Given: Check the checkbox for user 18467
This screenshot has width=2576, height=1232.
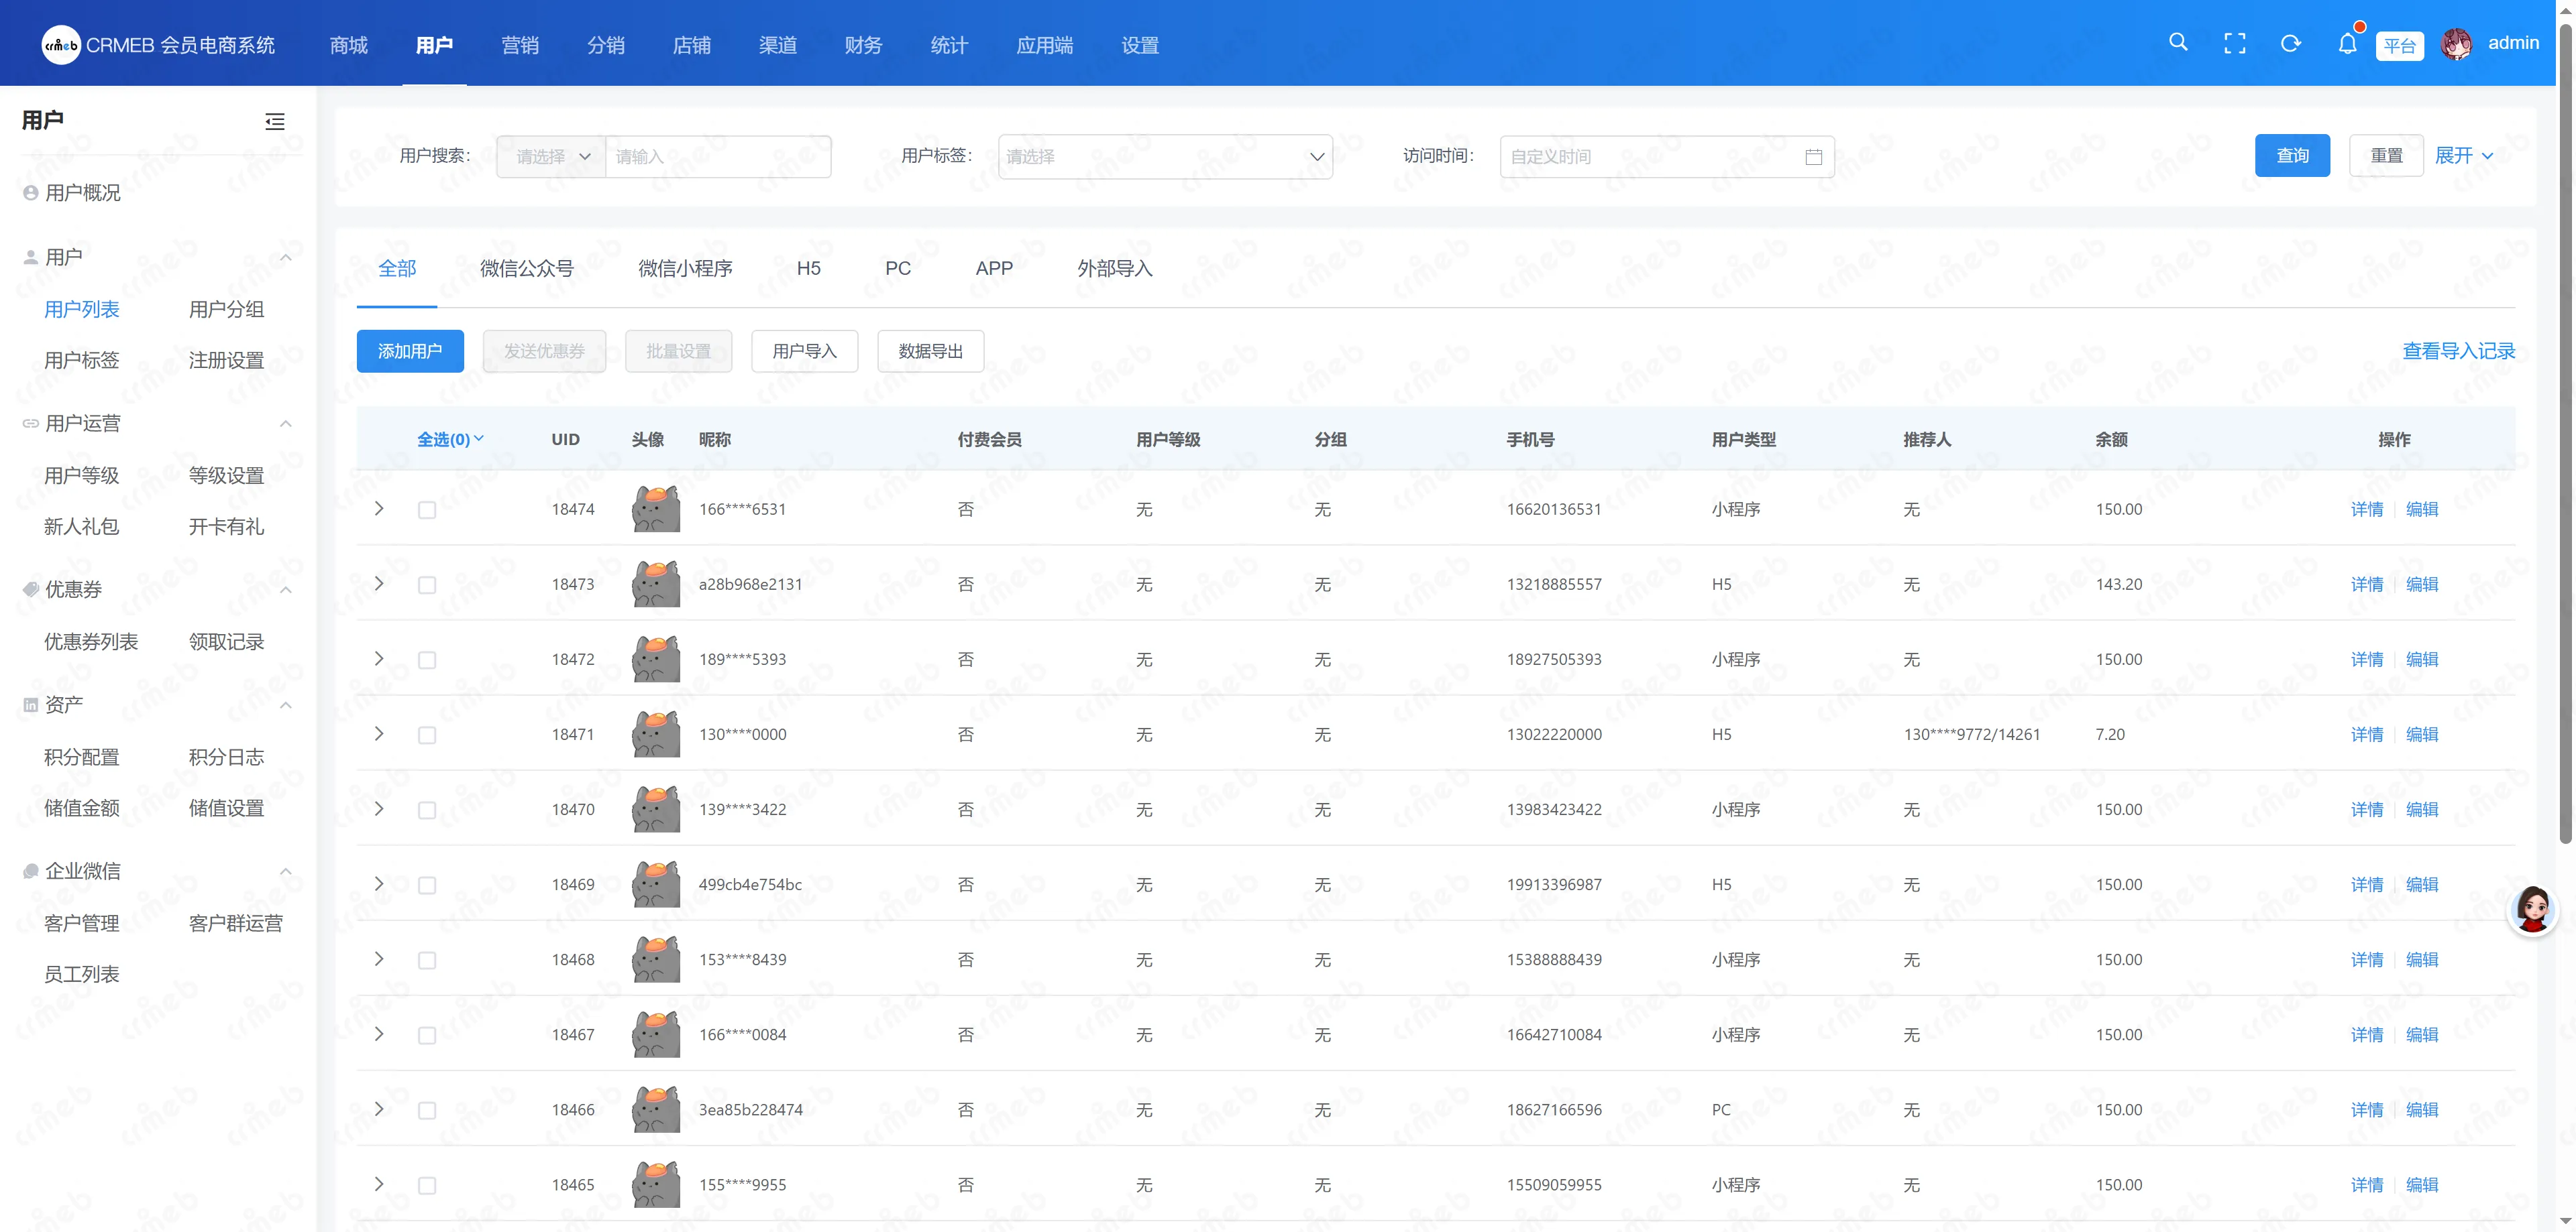Looking at the screenshot, I should [427, 1035].
